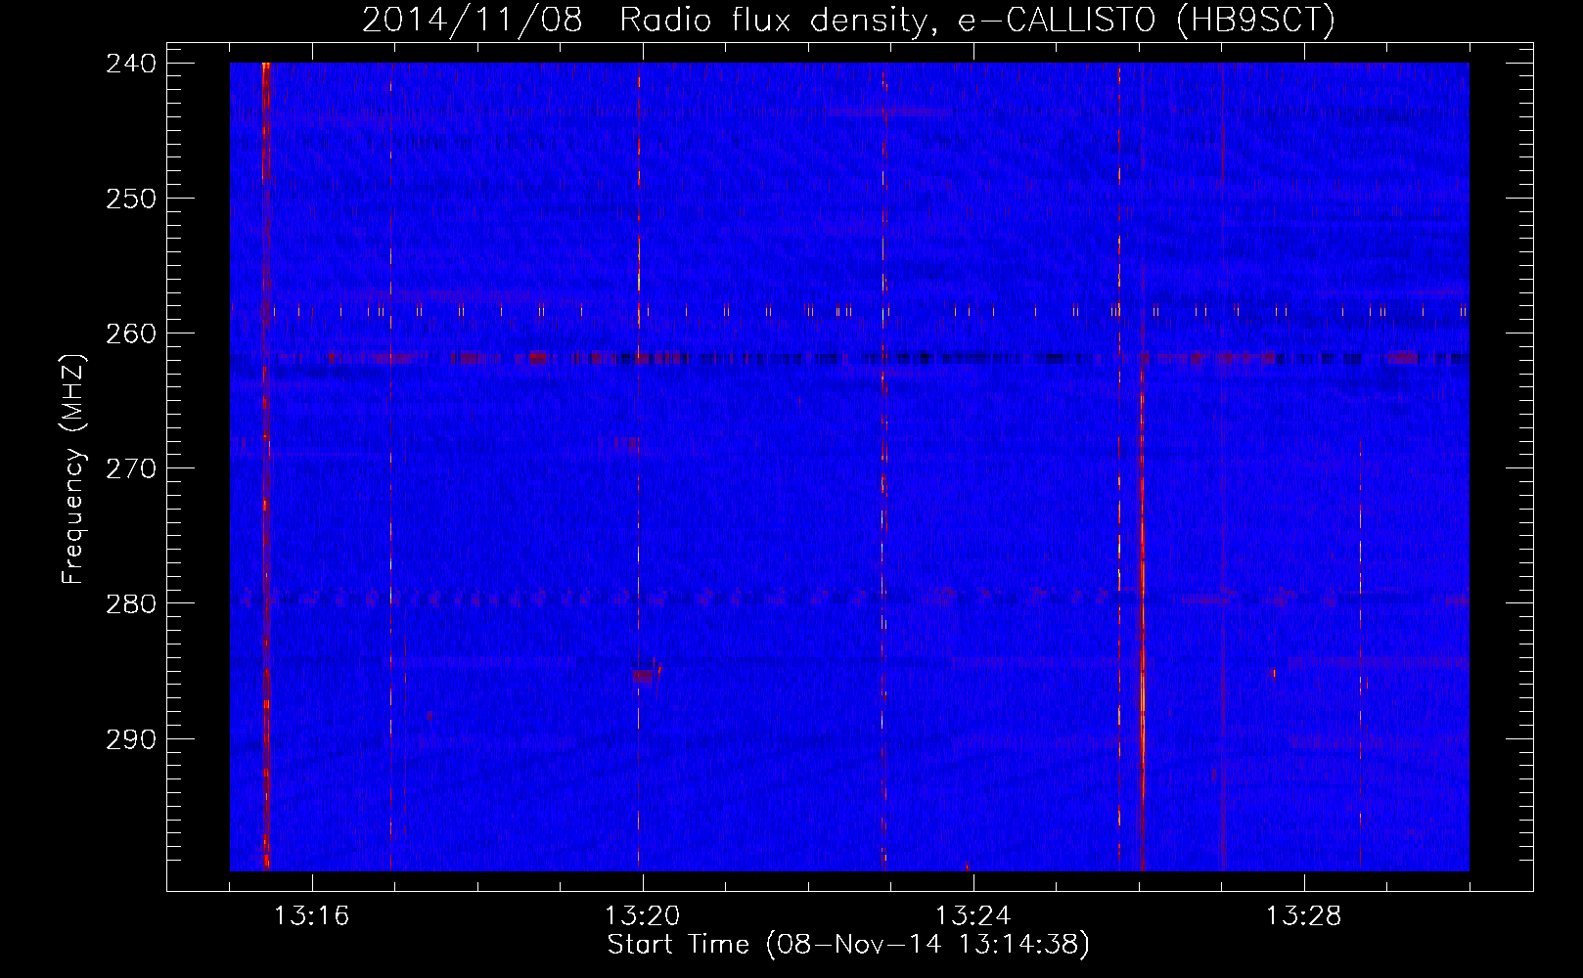Click the 260 frequency tick label
Screen dimensions: 1583x978
tap(131, 333)
